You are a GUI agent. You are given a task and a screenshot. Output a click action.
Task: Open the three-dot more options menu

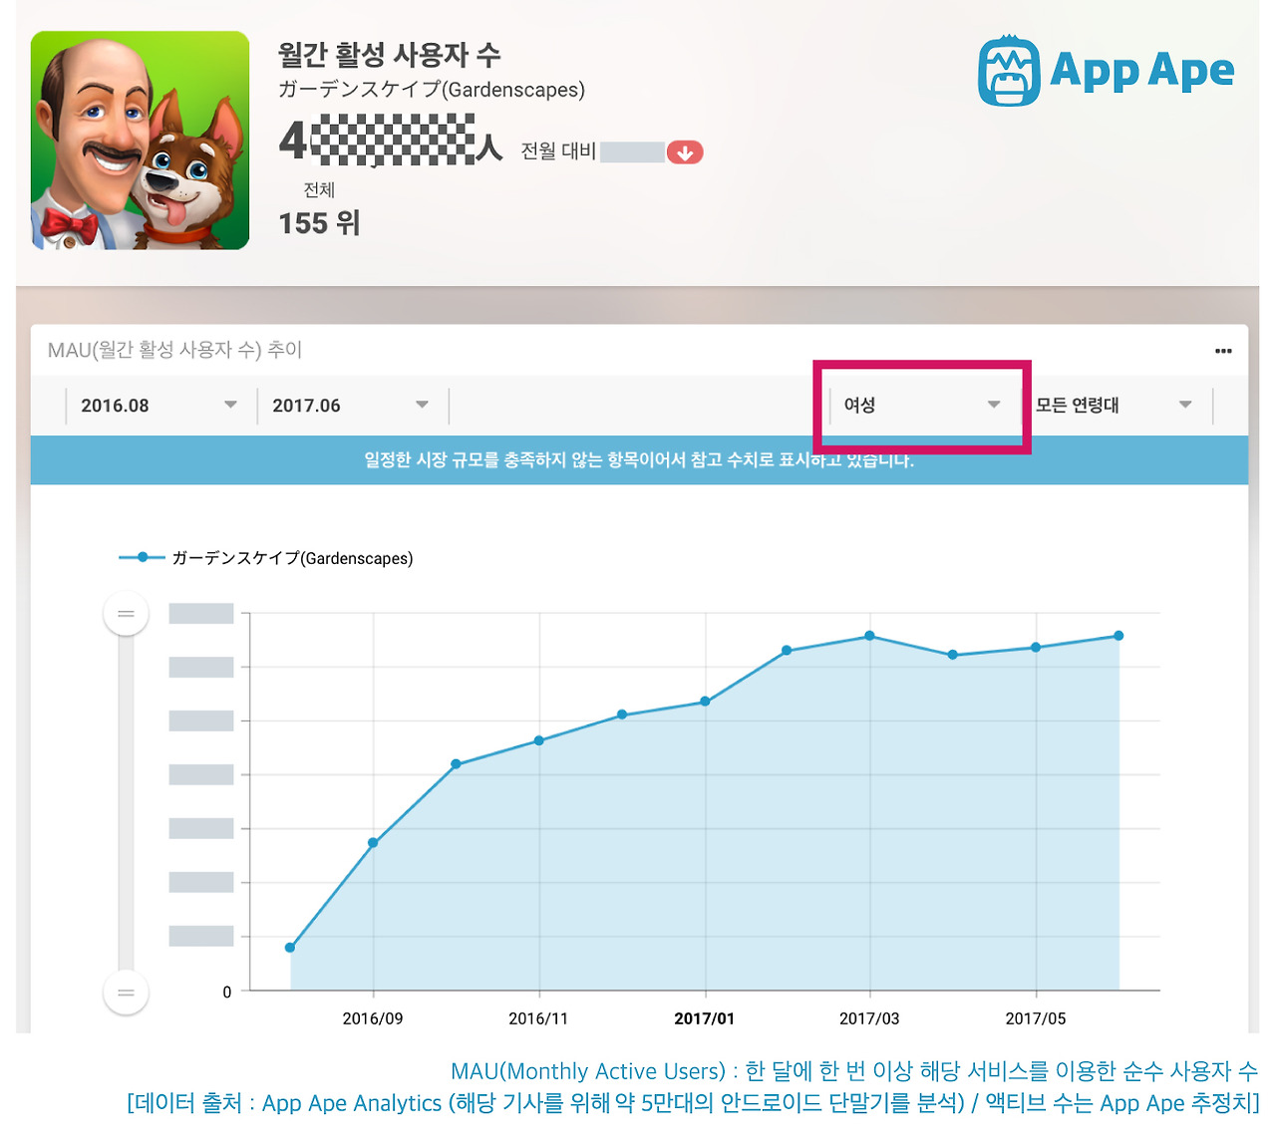tap(1223, 351)
